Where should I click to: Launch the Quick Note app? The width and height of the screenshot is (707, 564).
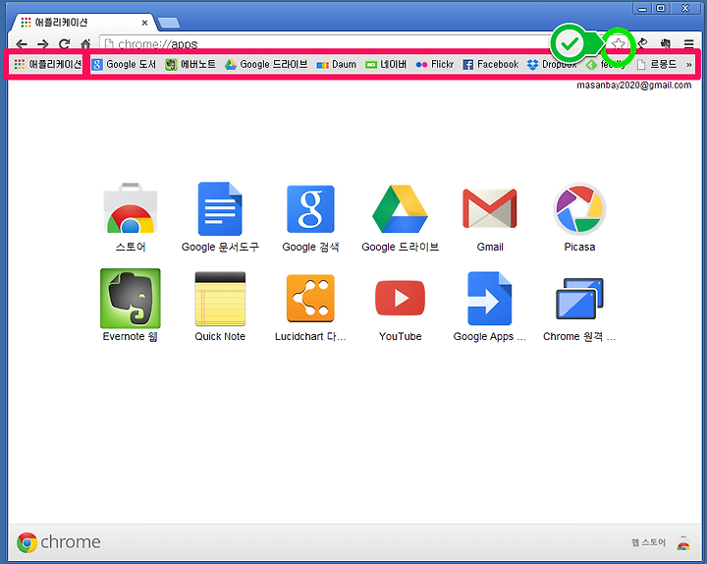(x=220, y=306)
